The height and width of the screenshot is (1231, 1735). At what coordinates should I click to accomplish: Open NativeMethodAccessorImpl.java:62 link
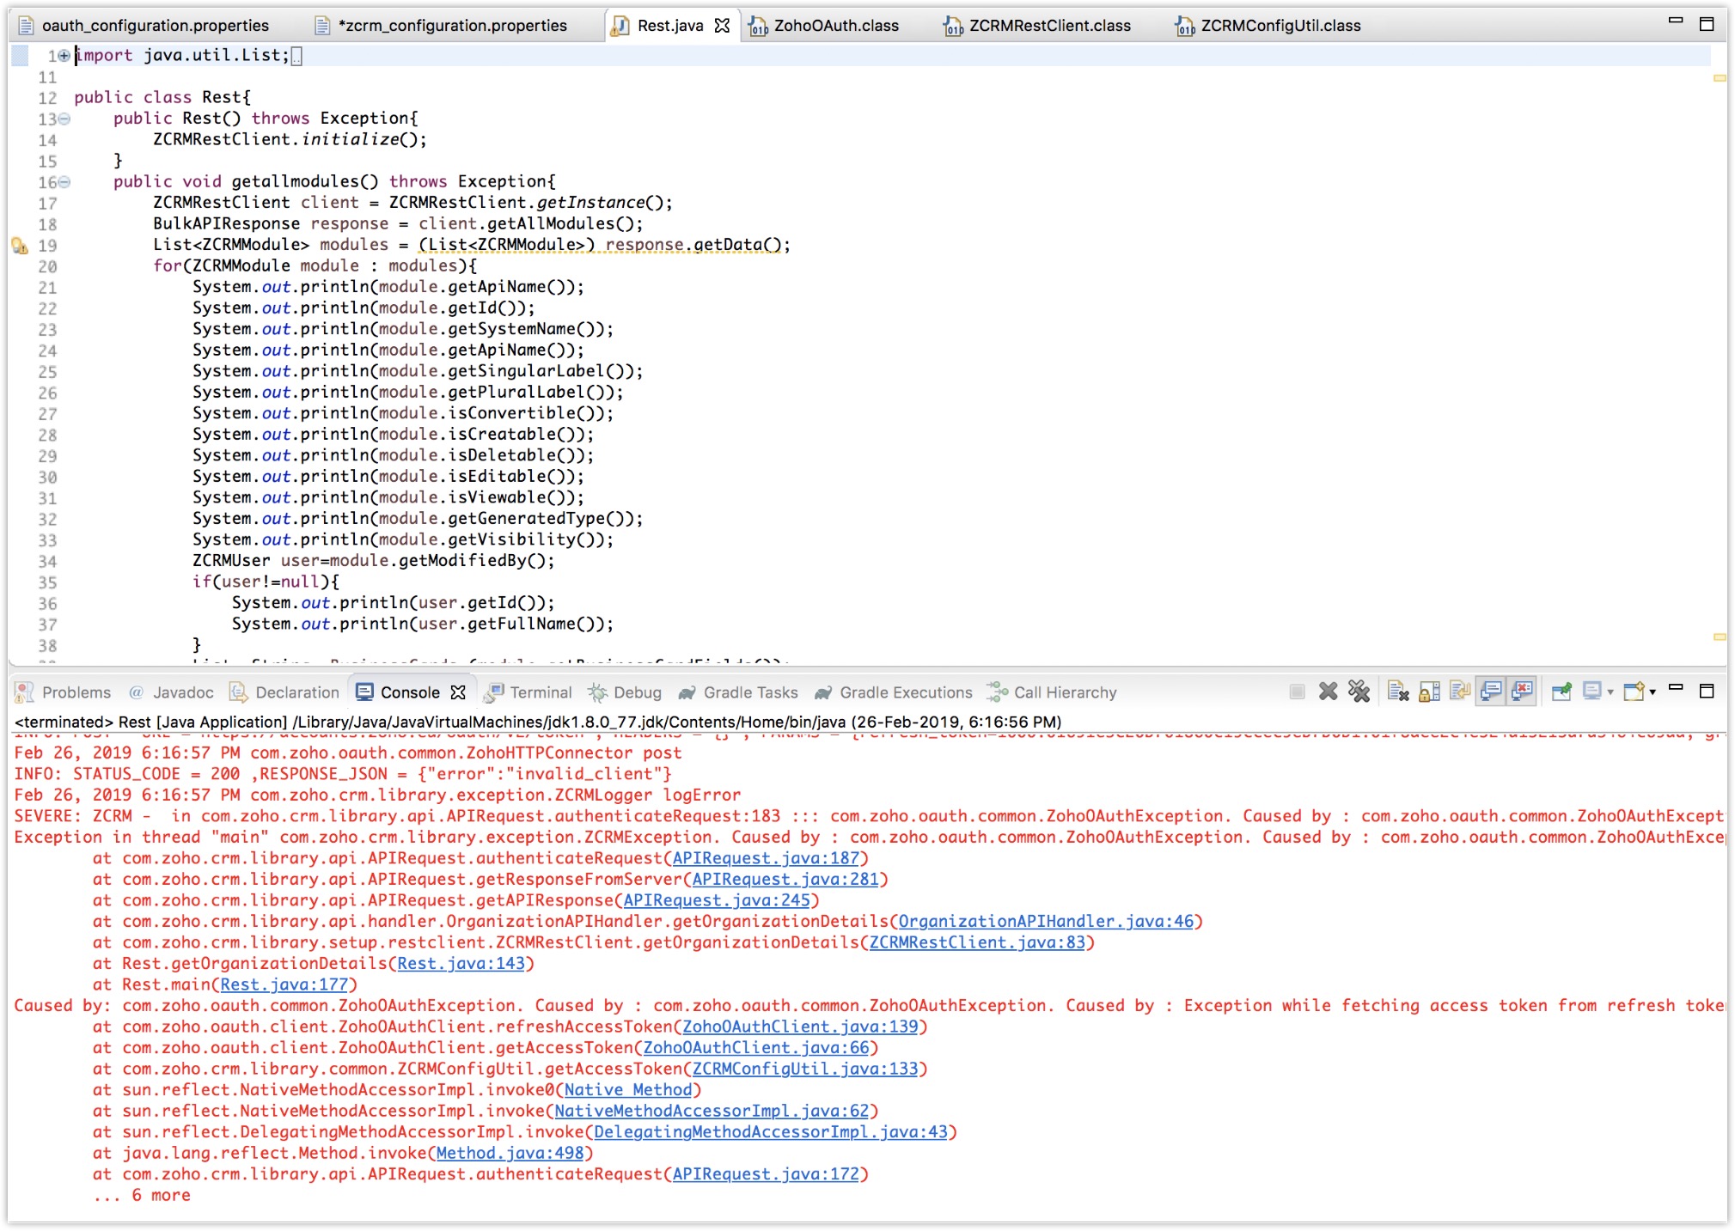click(712, 1111)
